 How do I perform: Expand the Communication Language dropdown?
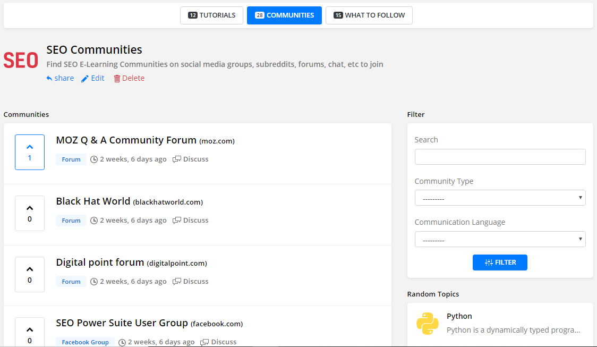[x=500, y=239]
